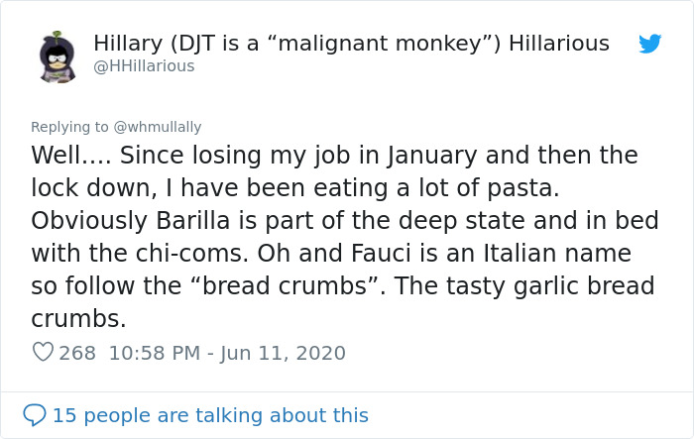This screenshot has width=694, height=439.
Task: Open the Hillary Hillarious display name profile
Action: click(x=351, y=43)
